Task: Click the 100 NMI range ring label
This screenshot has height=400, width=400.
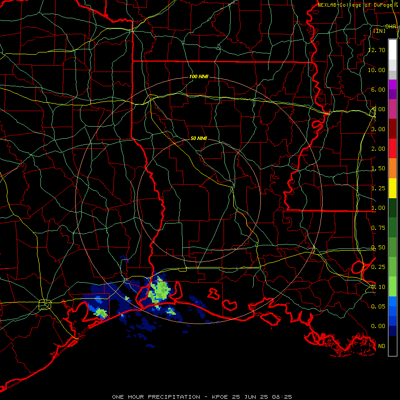Action: coord(199,76)
